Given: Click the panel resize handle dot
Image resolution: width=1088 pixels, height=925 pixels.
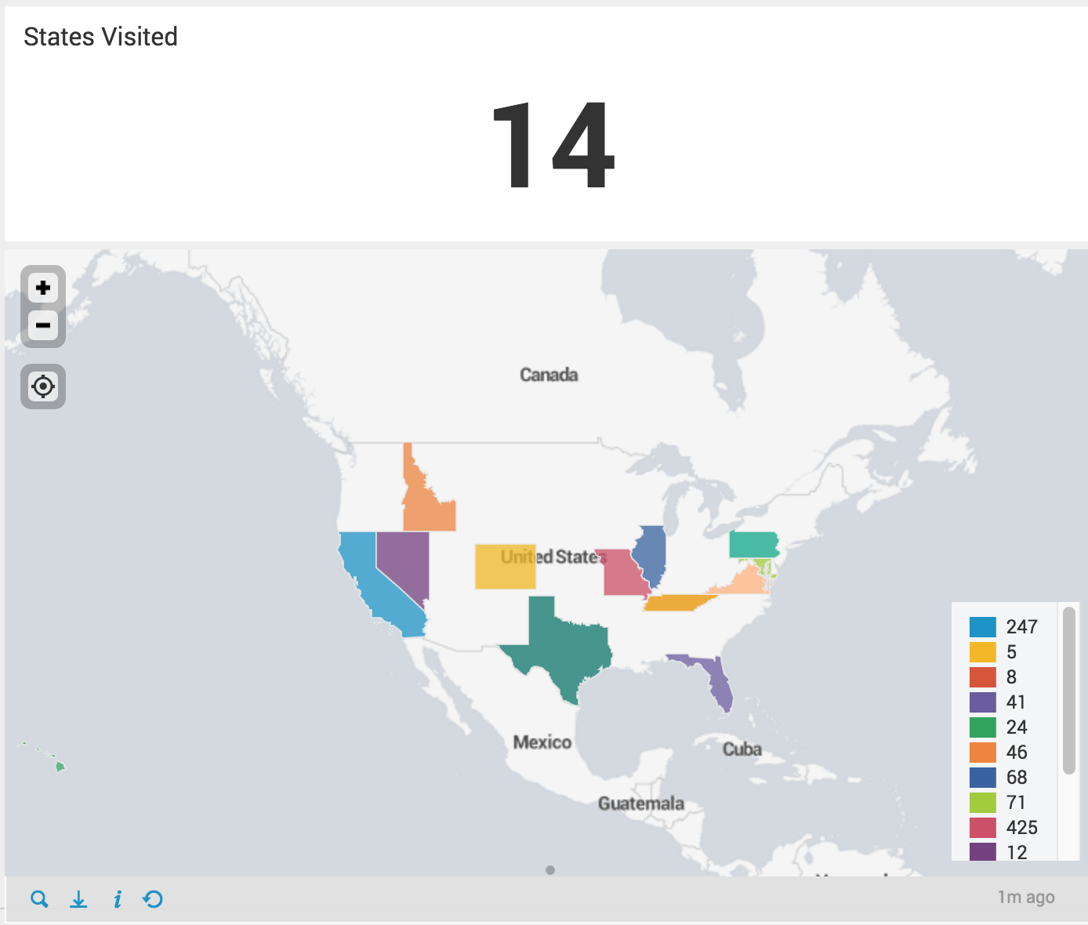Looking at the screenshot, I should click(x=550, y=870).
